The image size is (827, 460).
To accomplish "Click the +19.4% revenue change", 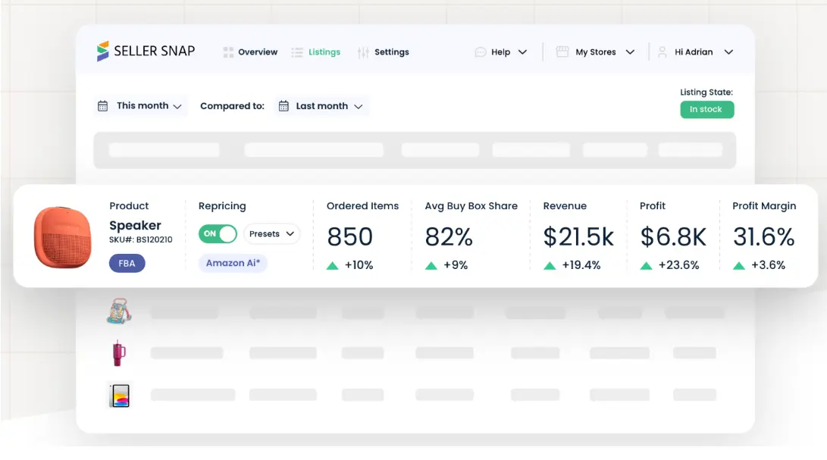I will pyautogui.click(x=581, y=265).
